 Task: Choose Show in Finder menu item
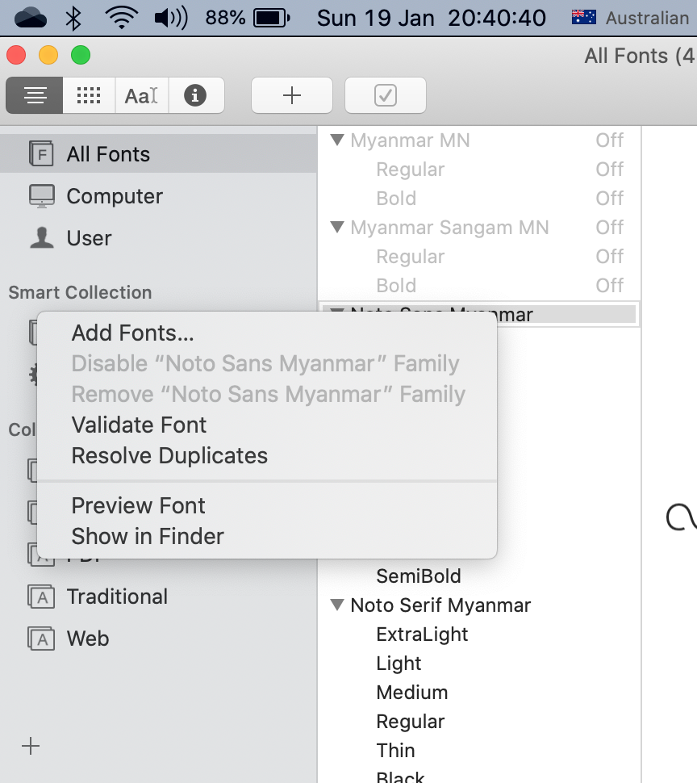[148, 536]
